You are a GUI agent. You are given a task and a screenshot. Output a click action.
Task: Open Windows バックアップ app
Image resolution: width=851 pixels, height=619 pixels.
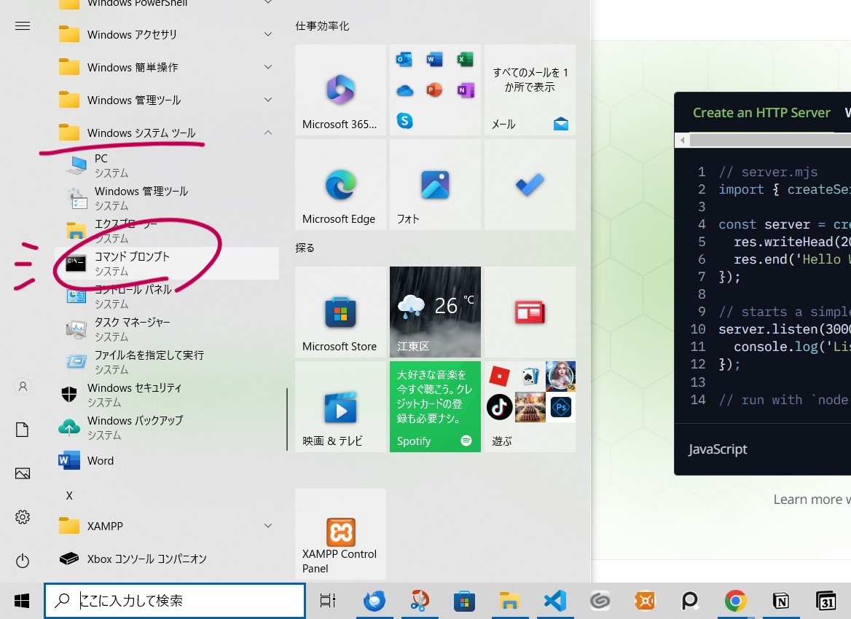(x=167, y=427)
